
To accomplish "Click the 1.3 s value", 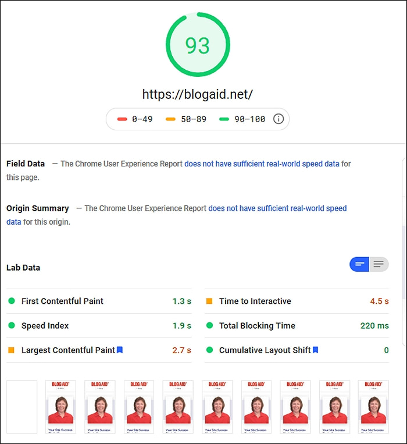I will click(182, 301).
